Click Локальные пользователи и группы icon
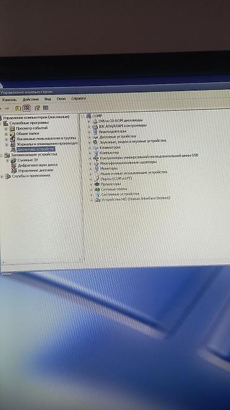 tap(12, 139)
